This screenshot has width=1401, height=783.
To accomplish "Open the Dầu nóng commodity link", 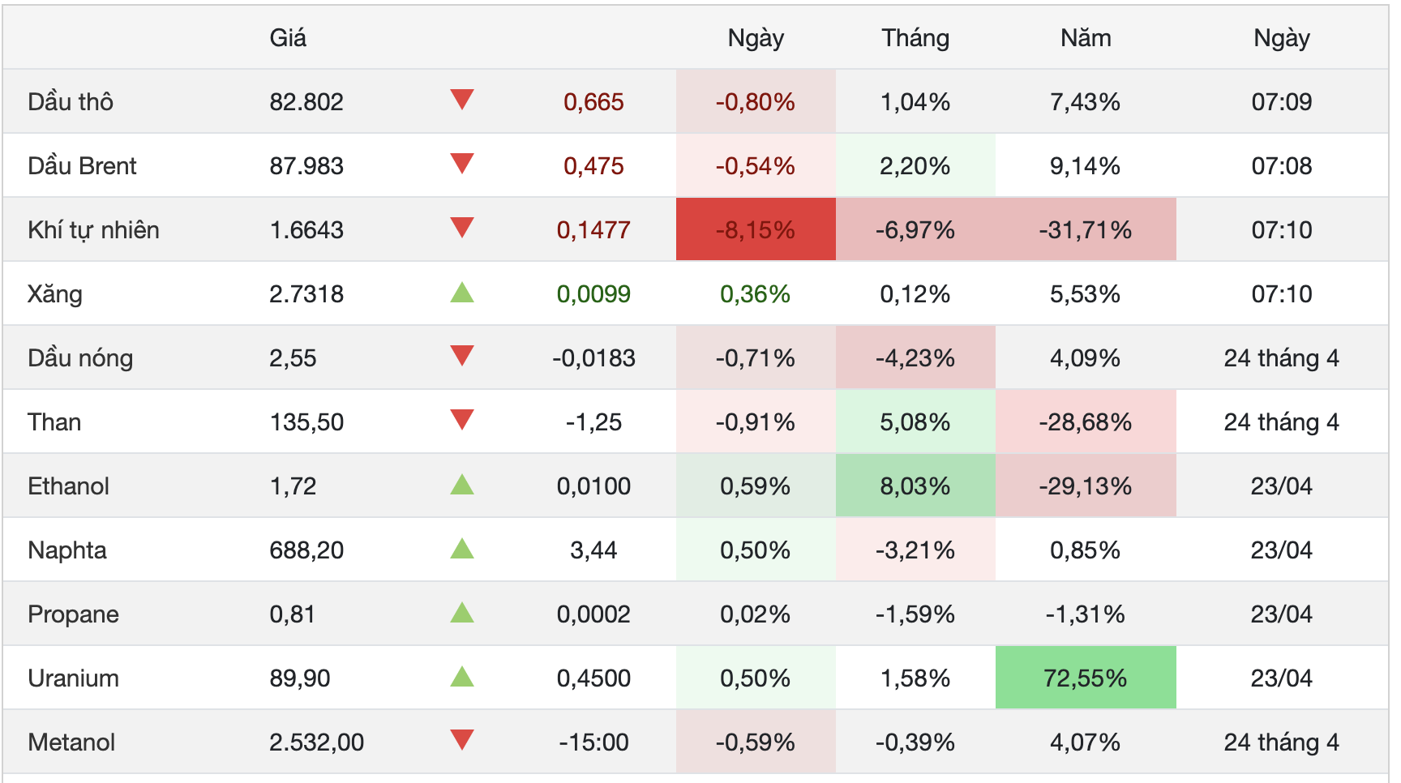I will (80, 358).
